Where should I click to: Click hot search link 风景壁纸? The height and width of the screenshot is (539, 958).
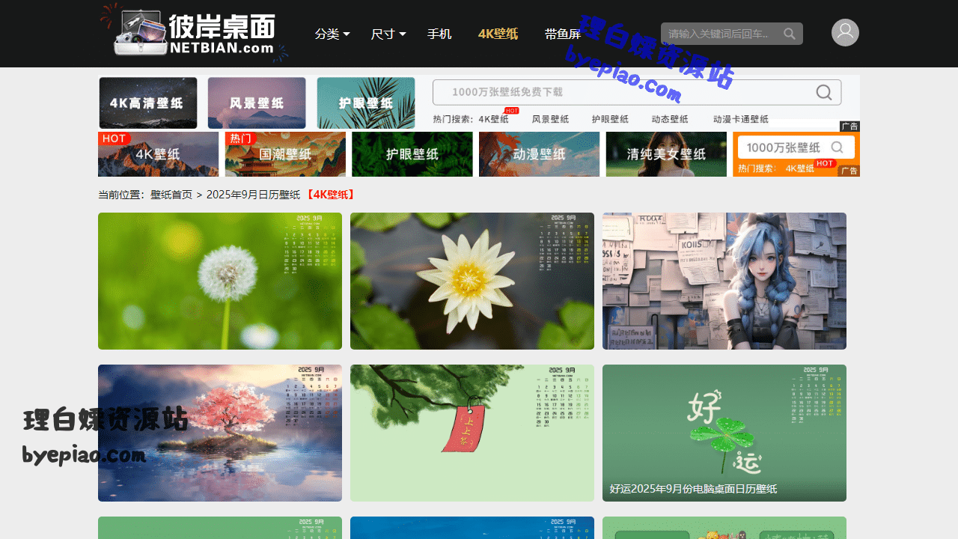(x=550, y=119)
